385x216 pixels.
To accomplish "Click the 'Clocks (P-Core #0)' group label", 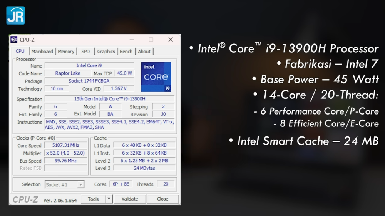I will coord(35,138).
